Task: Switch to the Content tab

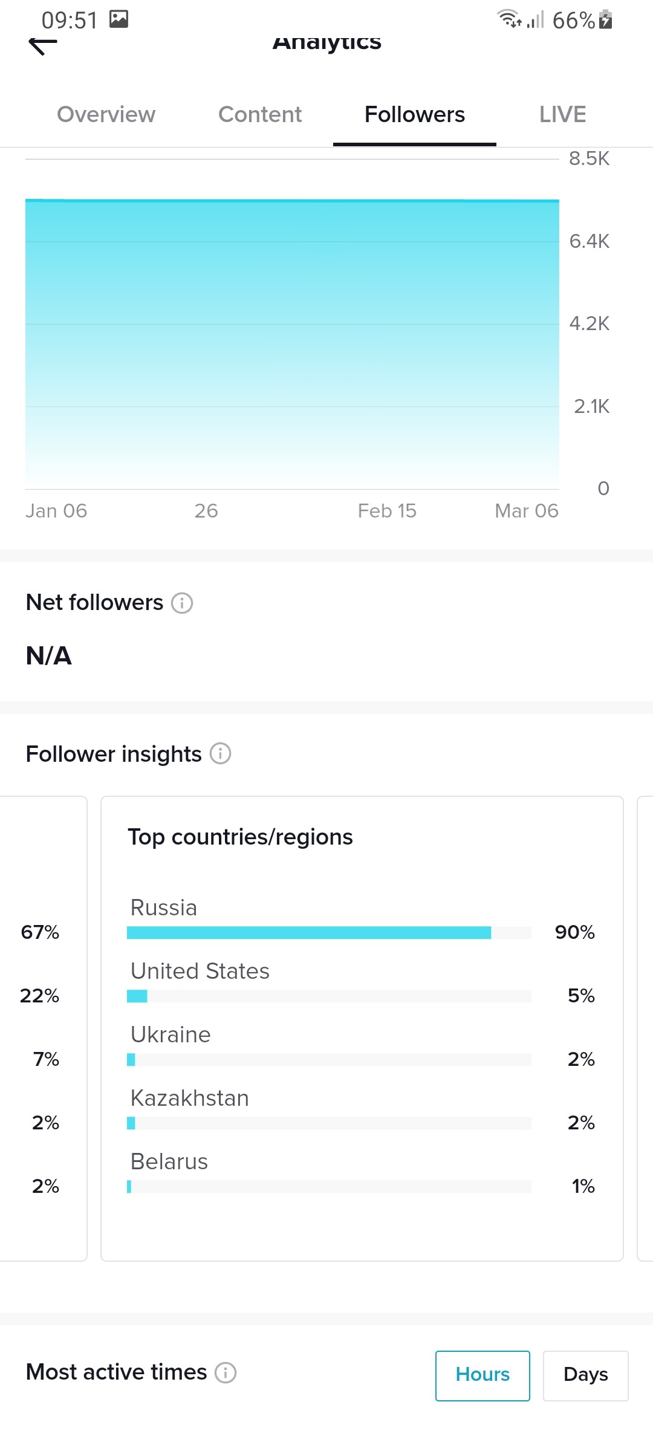Action: coord(260,114)
